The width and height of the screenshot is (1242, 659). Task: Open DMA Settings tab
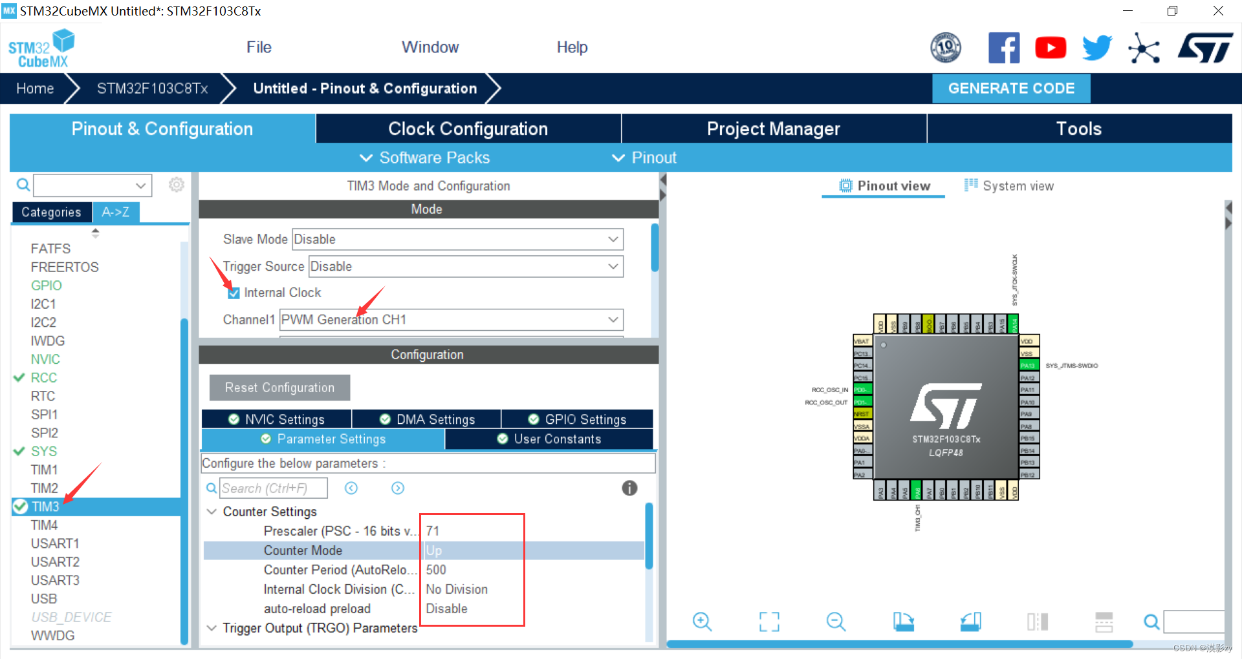[427, 419]
